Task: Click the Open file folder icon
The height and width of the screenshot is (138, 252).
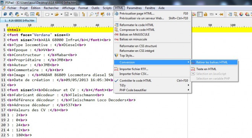Action: point(57,14)
